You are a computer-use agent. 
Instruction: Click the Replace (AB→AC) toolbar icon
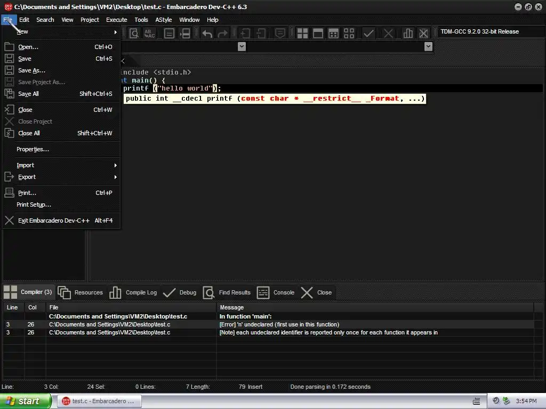pos(149,34)
